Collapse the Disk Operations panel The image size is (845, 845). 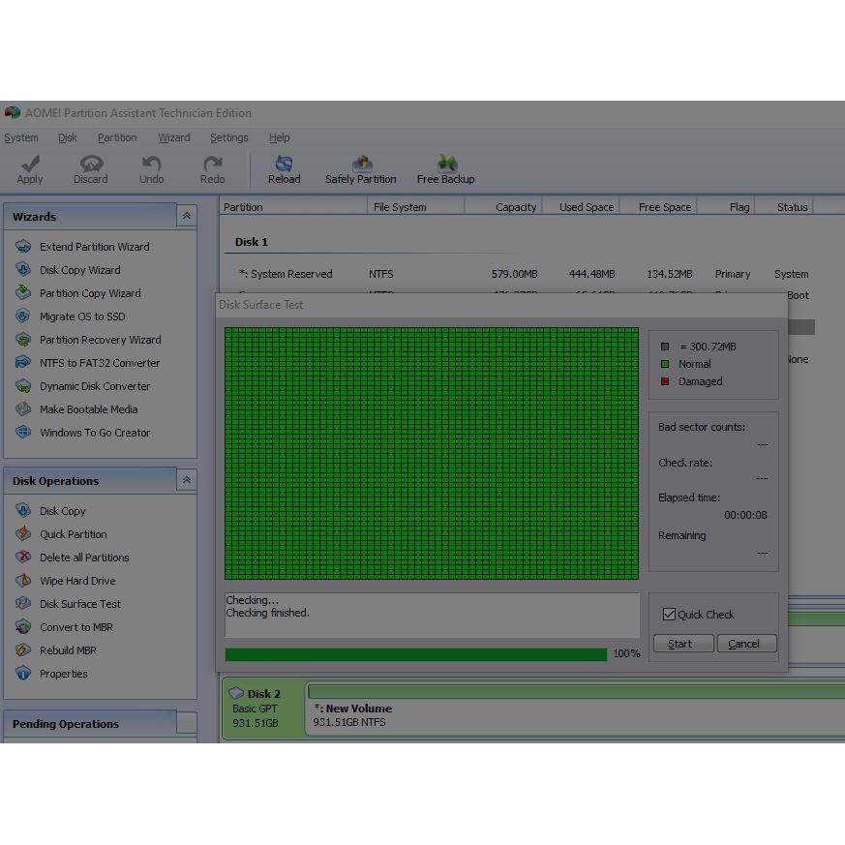pyautogui.click(x=187, y=480)
